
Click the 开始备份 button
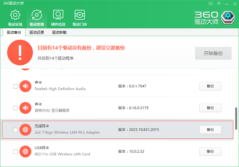(x=213, y=53)
